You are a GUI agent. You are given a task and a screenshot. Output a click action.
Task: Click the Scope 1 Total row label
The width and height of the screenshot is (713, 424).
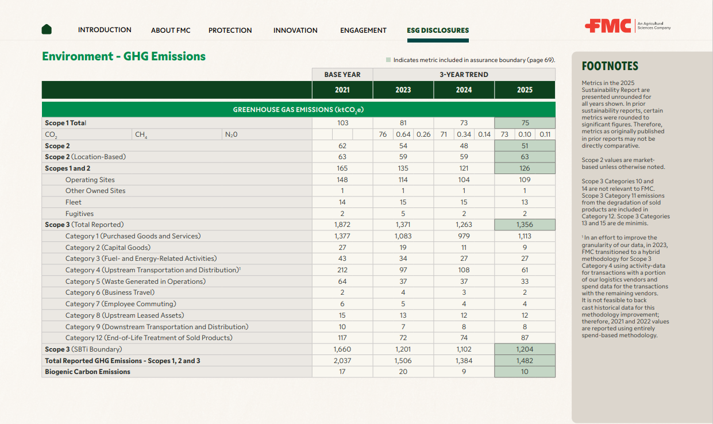point(65,123)
